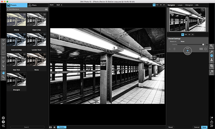Apply the New York preset

click(x=16, y=59)
